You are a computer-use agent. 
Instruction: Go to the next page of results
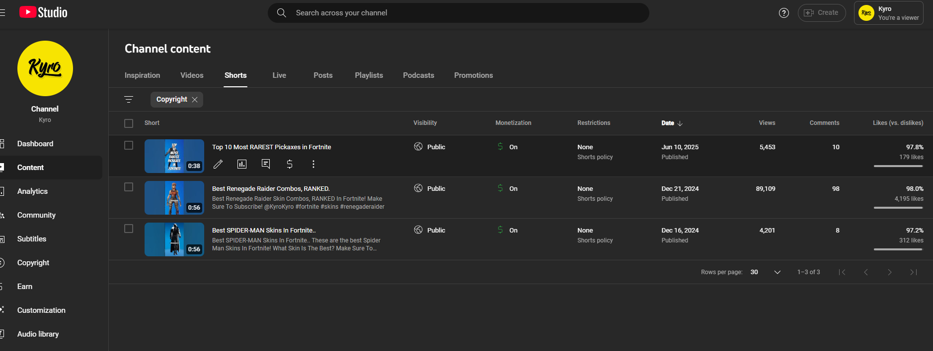(x=890, y=272)
